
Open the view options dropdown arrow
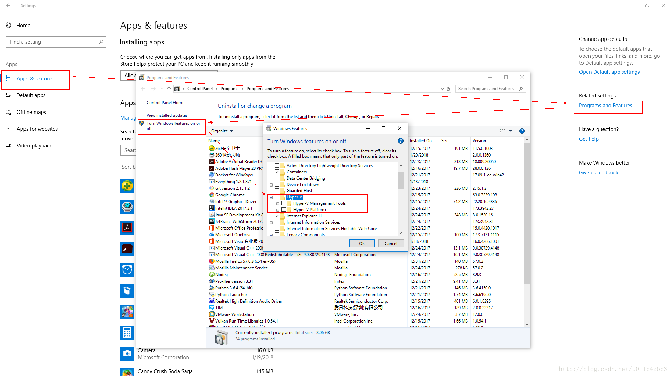click(x=511, y=131)
